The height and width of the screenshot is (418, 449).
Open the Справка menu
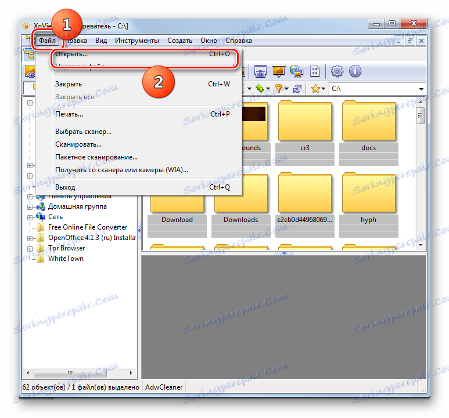coord(239,41)
